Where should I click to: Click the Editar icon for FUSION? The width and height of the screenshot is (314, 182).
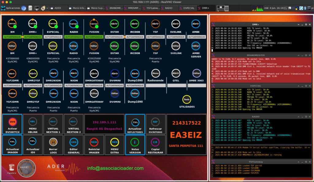click(x=94, y=46)
